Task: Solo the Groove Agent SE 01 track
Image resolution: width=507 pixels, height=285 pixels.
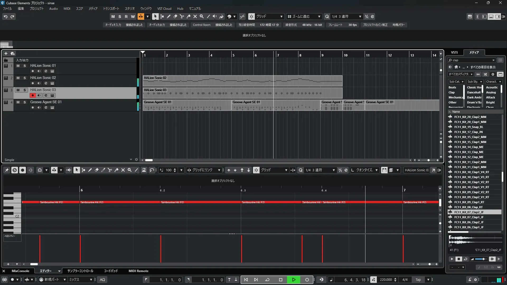Action: point(25,102)
